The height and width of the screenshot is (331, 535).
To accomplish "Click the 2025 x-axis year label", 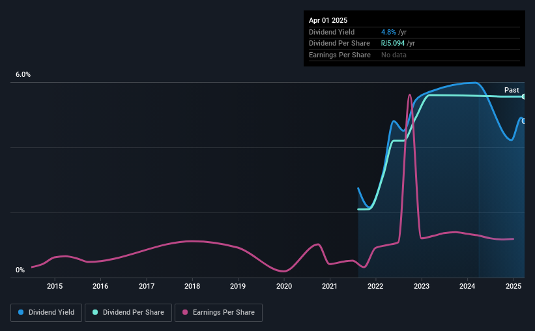I will (x=513, y=286).
